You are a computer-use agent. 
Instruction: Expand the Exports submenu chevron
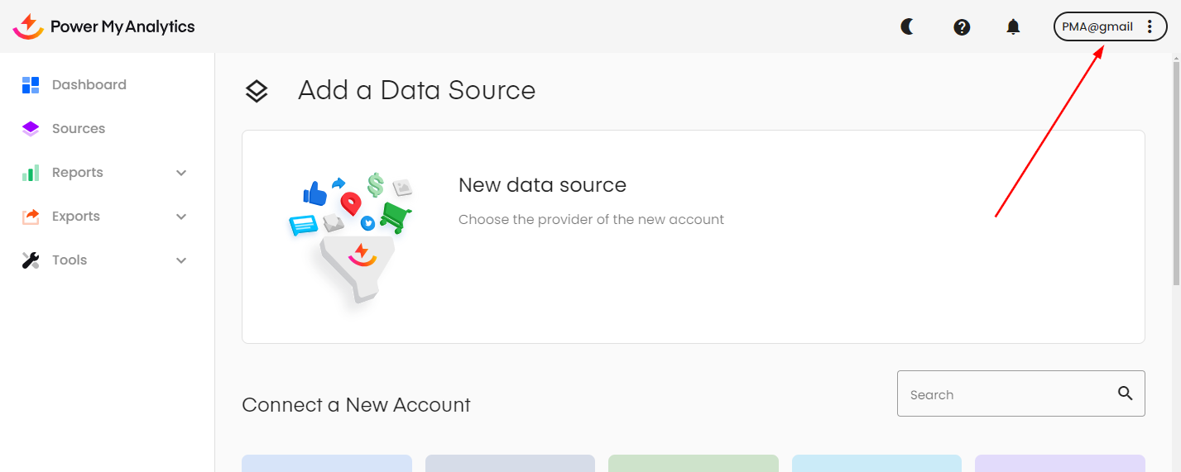coord(182,217)
